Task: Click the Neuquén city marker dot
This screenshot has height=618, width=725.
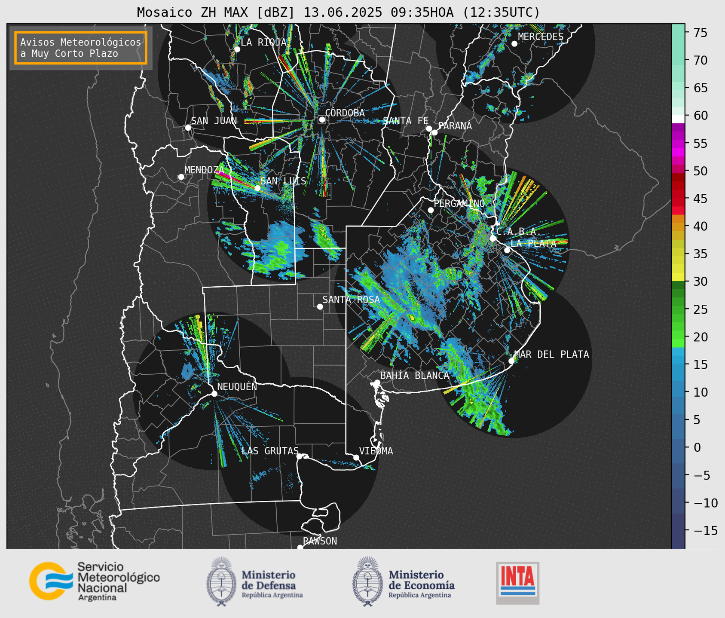Action: coord(214,394)
